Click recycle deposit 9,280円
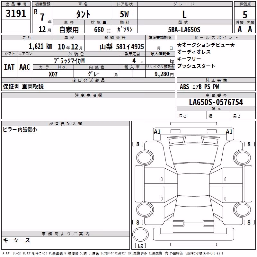The image size is (257, 257). 164,74
